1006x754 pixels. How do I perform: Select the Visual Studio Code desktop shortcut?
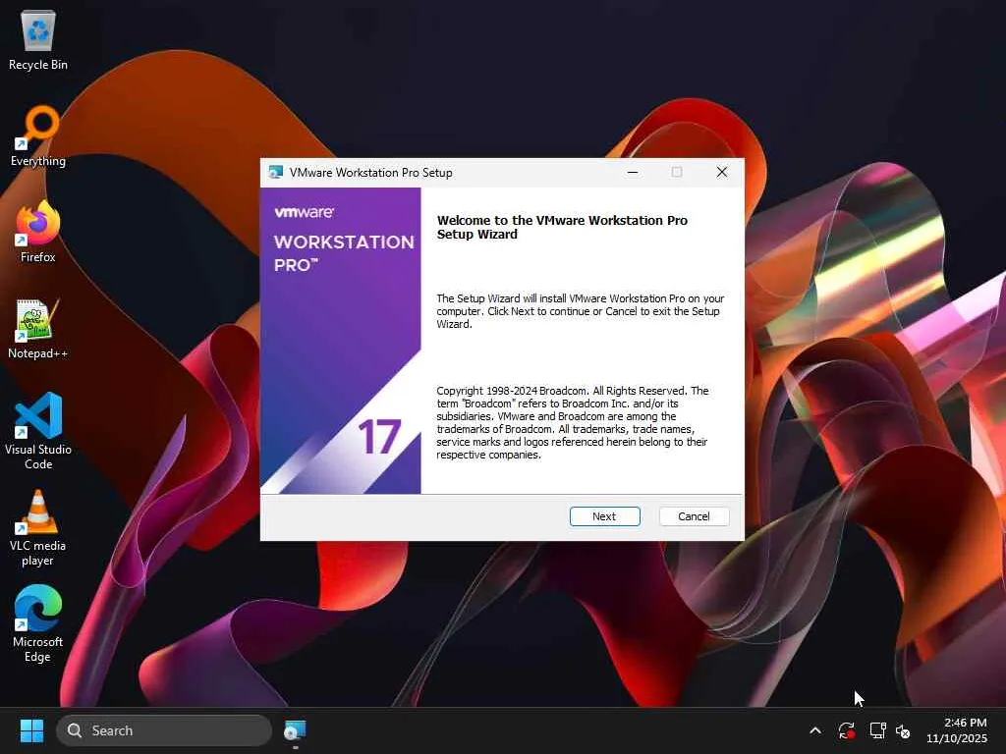[38, 431]
